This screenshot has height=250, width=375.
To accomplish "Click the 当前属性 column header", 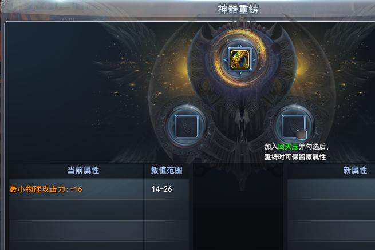I will [x=83, y=171].
